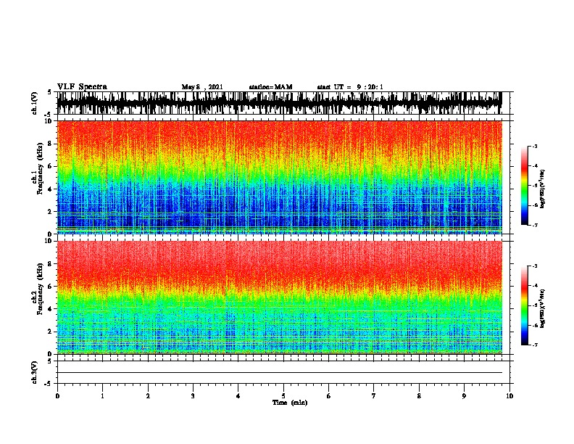574x444 pixels.
Task: Click the "-7" value on ch.2 colorbar
Action: (535, 345)
